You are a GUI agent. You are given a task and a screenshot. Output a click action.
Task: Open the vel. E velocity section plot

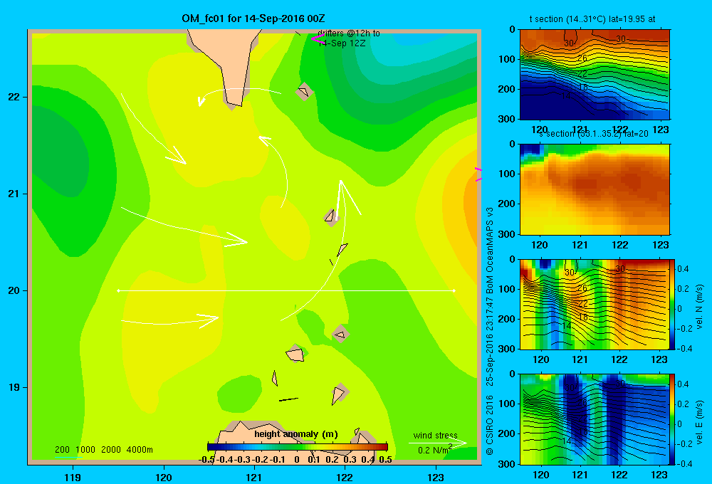pyautogui.click(x=595, y=419)
